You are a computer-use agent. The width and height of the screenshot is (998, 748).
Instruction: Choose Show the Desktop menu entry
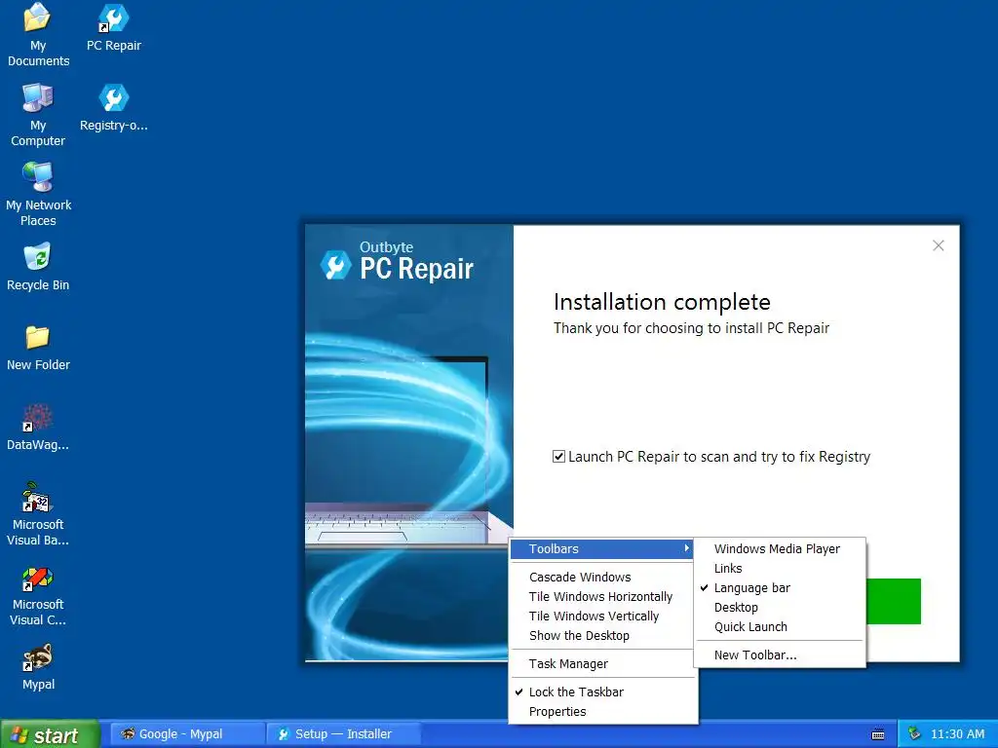(x=602, y=635)
